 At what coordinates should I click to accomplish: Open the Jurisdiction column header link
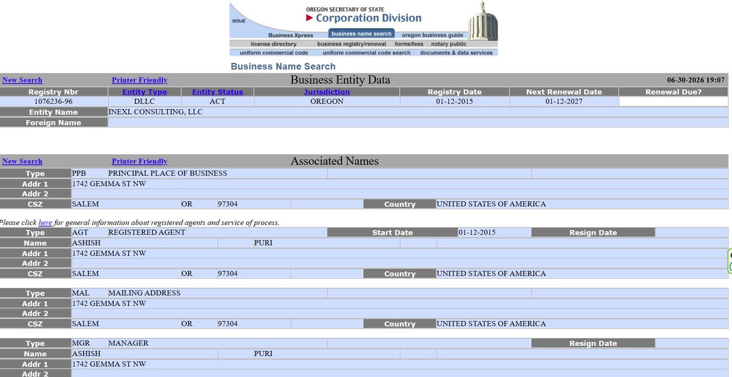[x=327, y=92]
